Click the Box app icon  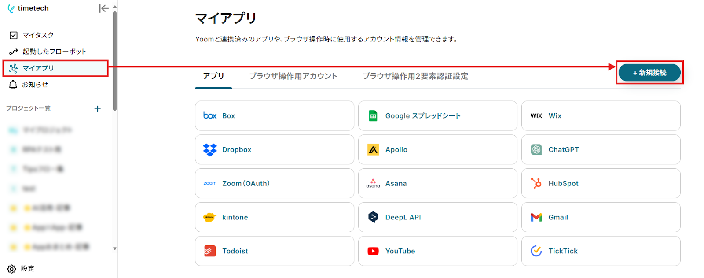(210, 115)
